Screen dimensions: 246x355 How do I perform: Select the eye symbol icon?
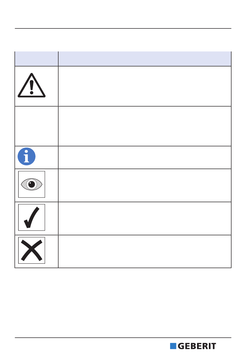pyautogui.click(x=32, y=184)
